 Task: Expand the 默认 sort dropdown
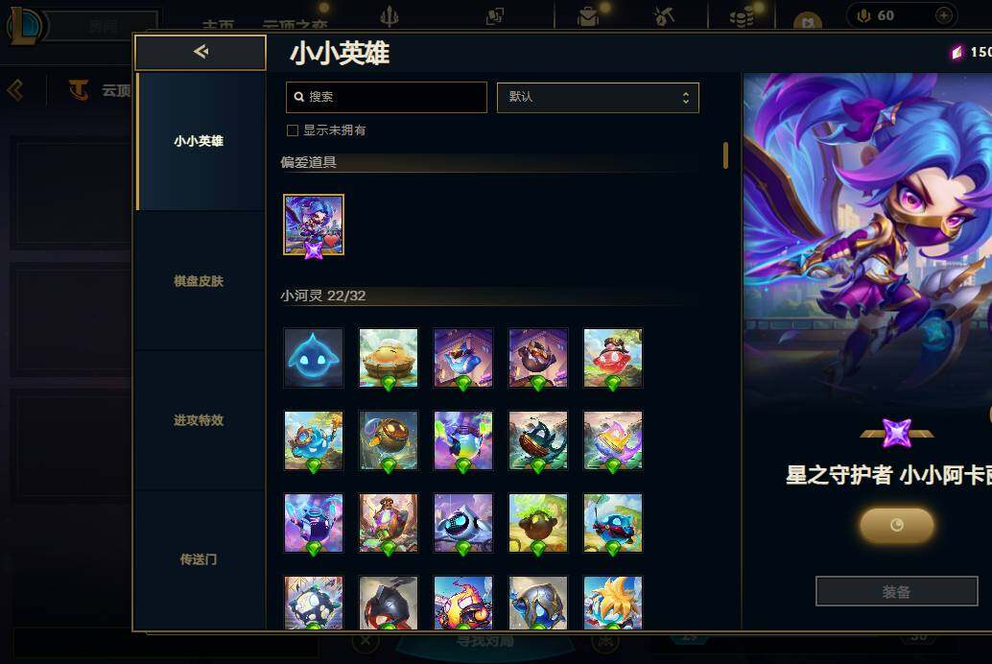coord(598,98)
